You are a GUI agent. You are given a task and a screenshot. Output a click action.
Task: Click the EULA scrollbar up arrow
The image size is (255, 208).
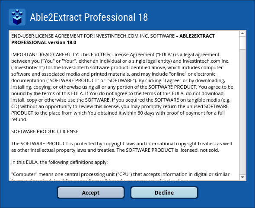click(242, 34)
